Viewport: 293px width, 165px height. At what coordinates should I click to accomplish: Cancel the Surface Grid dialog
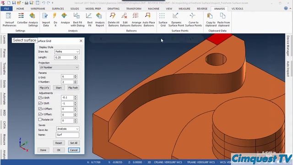(74, 150)
